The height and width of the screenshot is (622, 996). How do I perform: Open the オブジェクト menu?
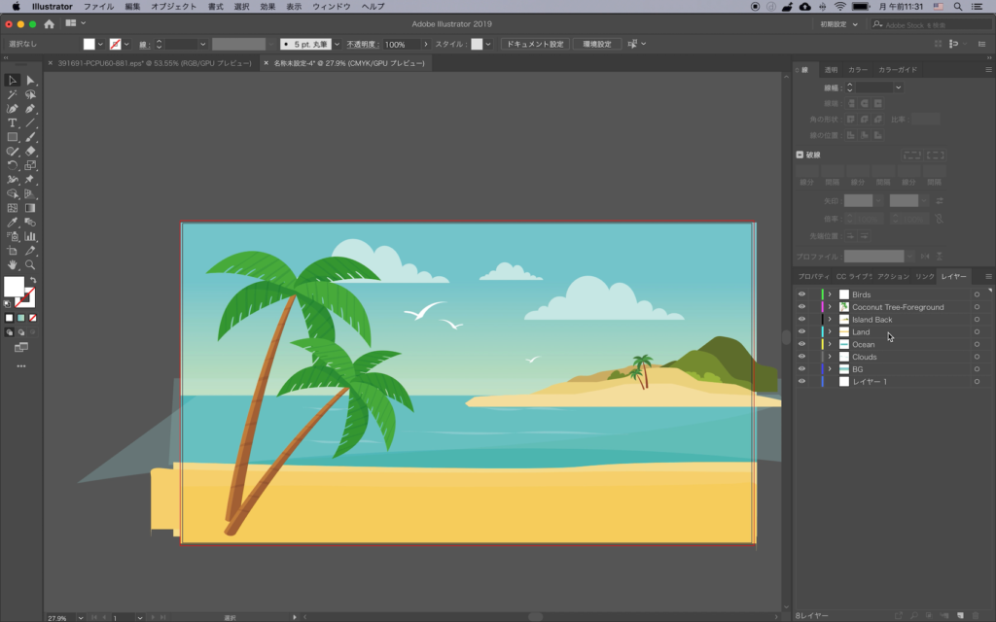tap(173, 7)
